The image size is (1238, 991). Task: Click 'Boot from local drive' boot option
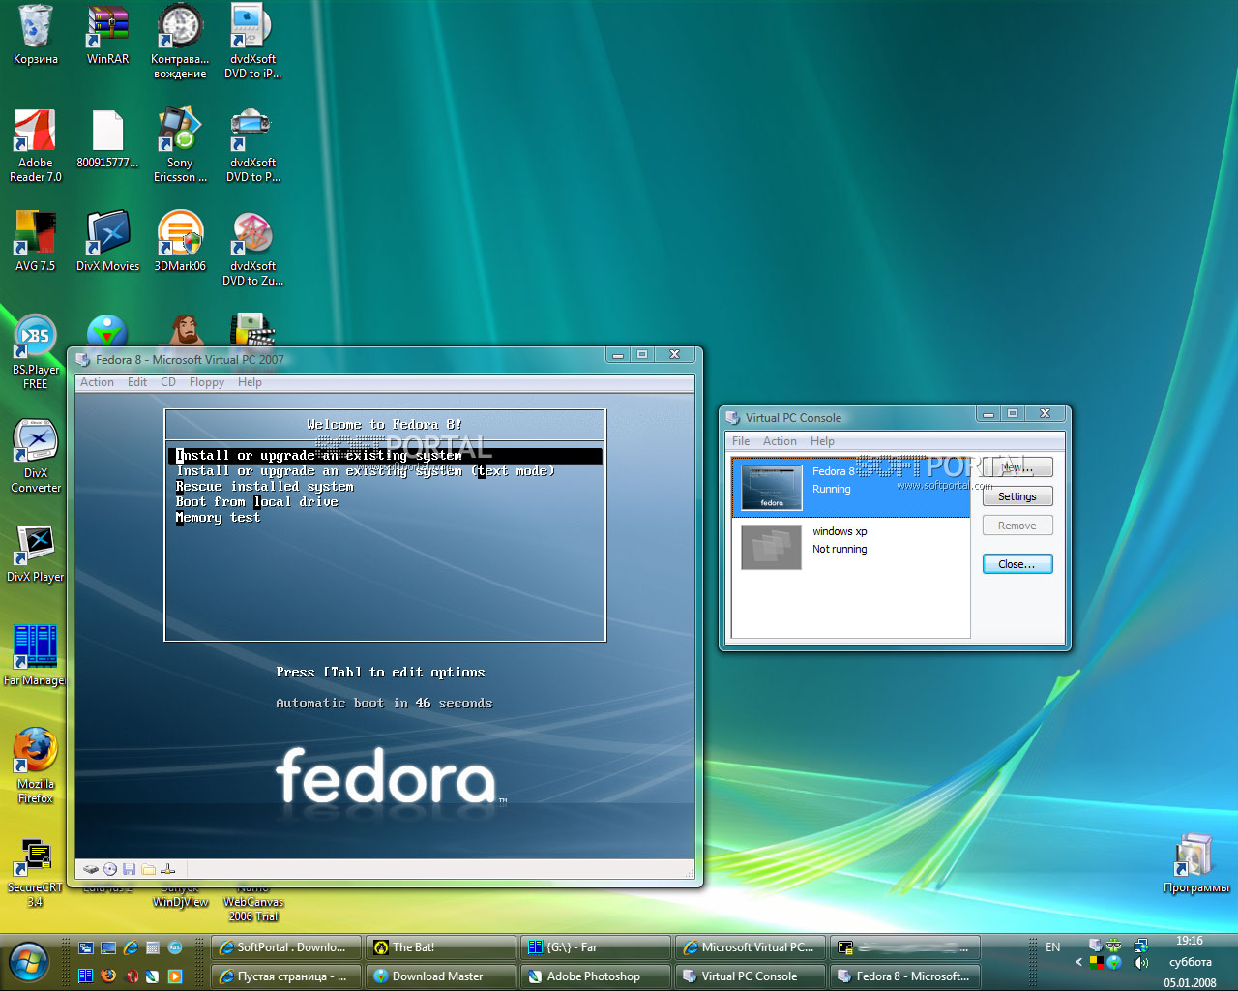(256, 502)
